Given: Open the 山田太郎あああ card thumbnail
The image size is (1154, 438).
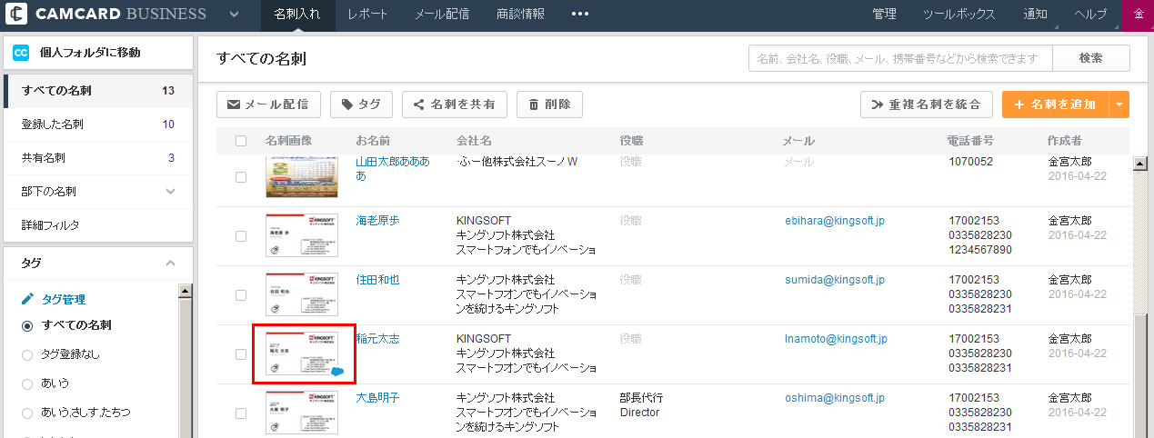Looking at the screenshot, I should click(x=302, y=177).
